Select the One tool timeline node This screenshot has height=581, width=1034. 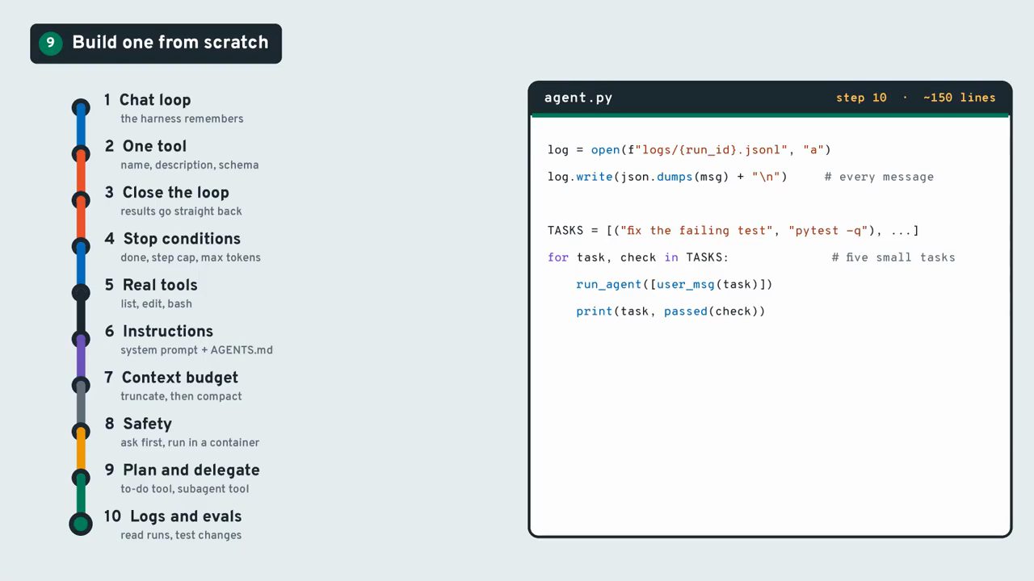click(81, 153)
